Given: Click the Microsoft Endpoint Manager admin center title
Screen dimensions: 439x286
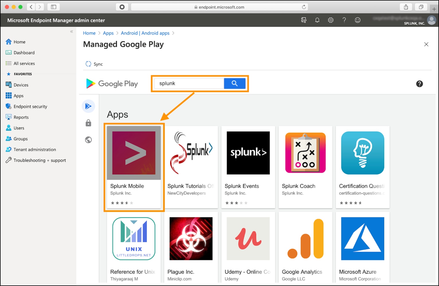Looking at the screenshot, I should [x=56, y=20].
